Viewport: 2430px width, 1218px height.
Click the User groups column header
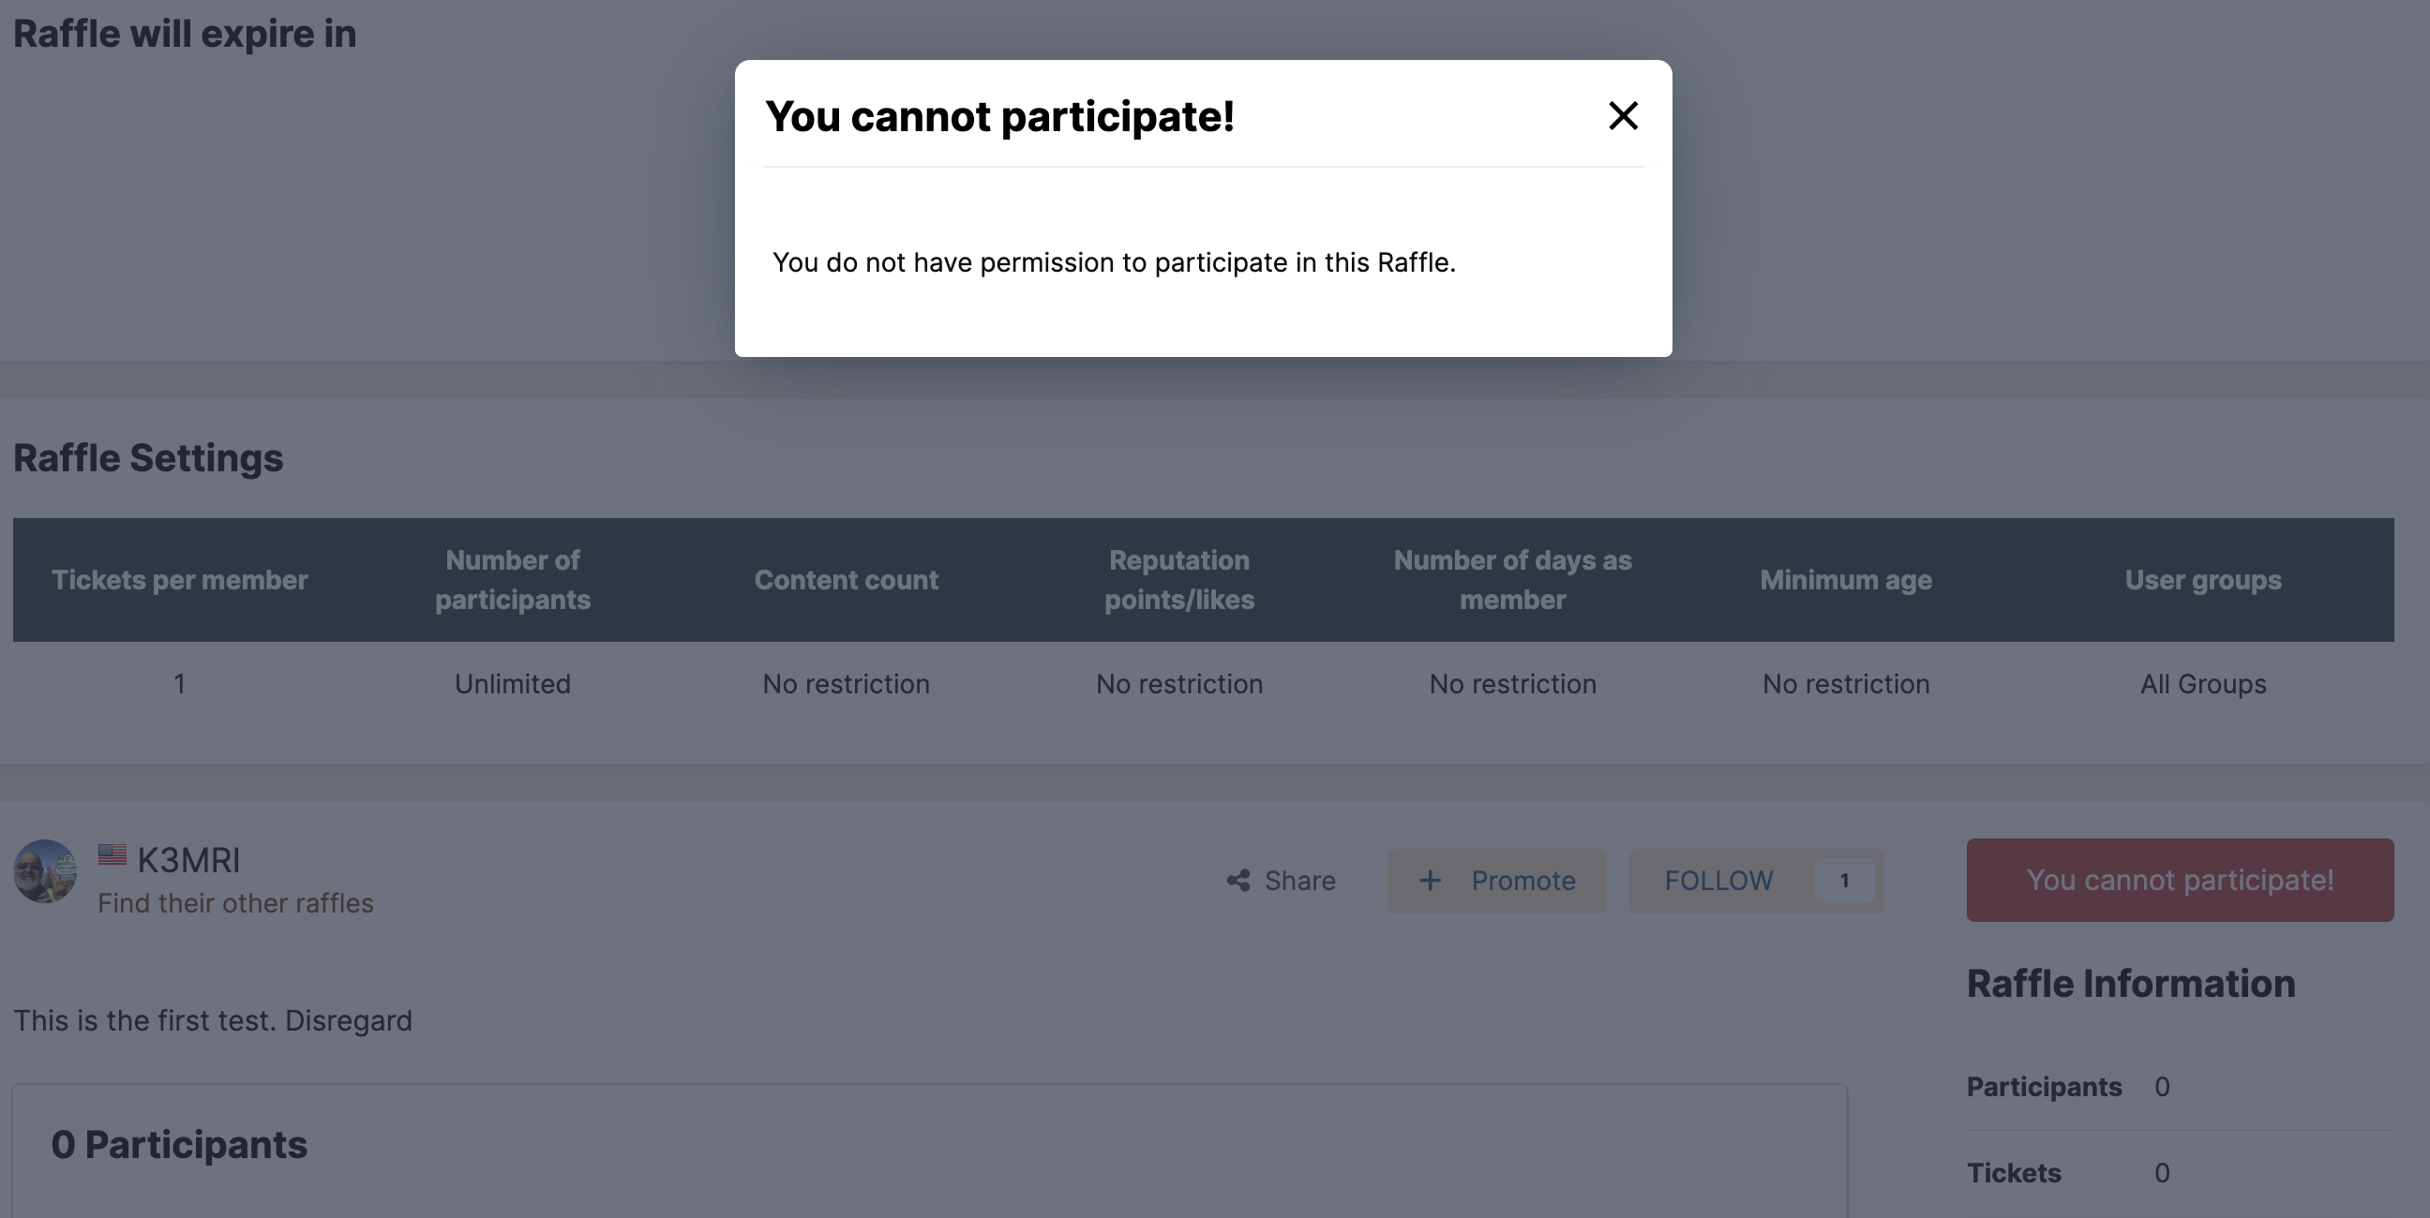point(2203,580)
